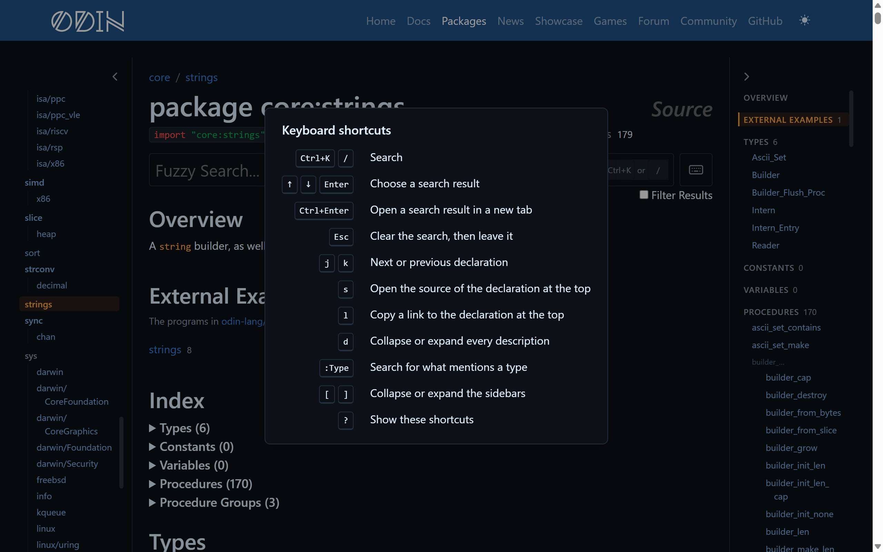This screenshot has width=883, height=552.
Task: Open the Home nav item
Action: pos(380,21)
